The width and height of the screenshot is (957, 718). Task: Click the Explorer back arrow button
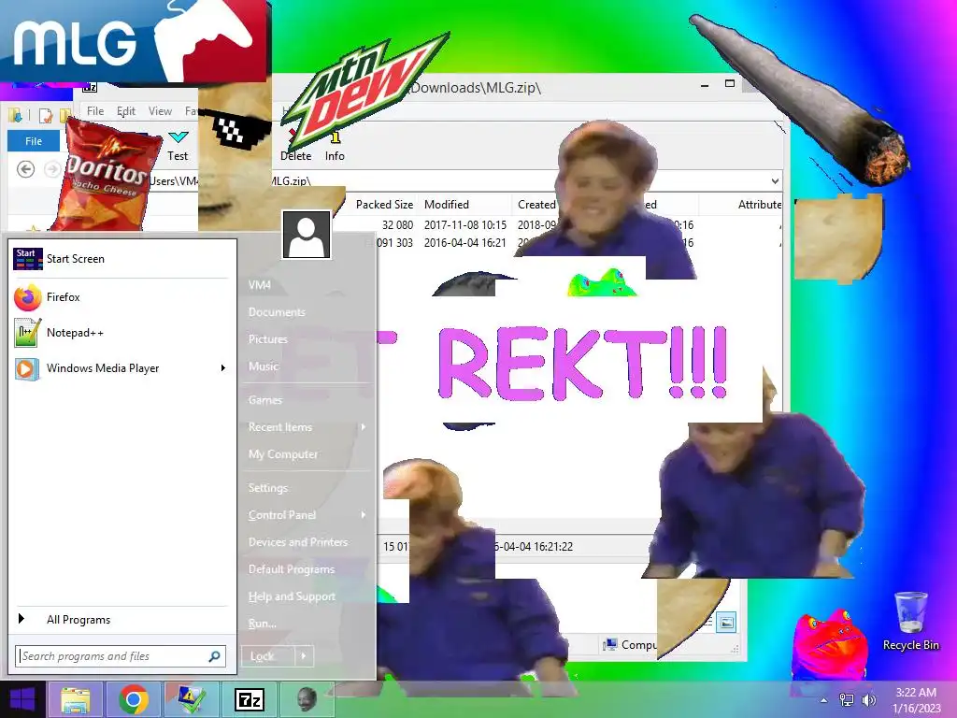(25, 169)
